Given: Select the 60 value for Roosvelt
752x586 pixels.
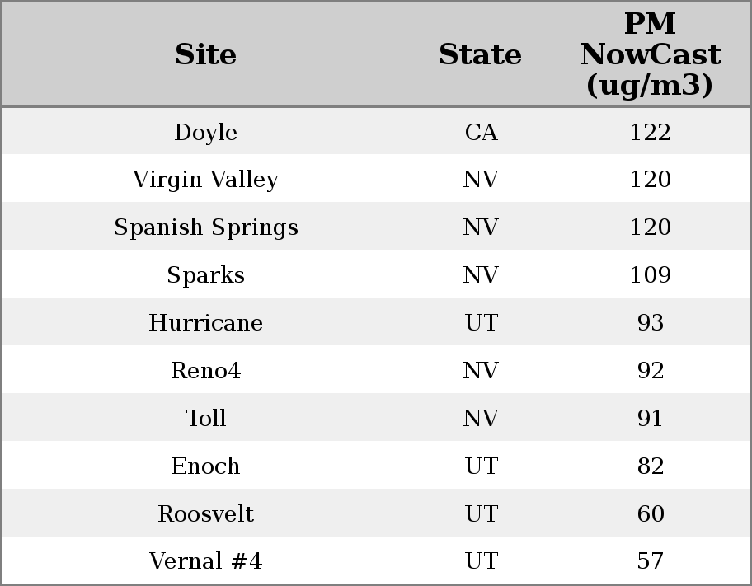Looking at the screenshot, I should 650,514.
